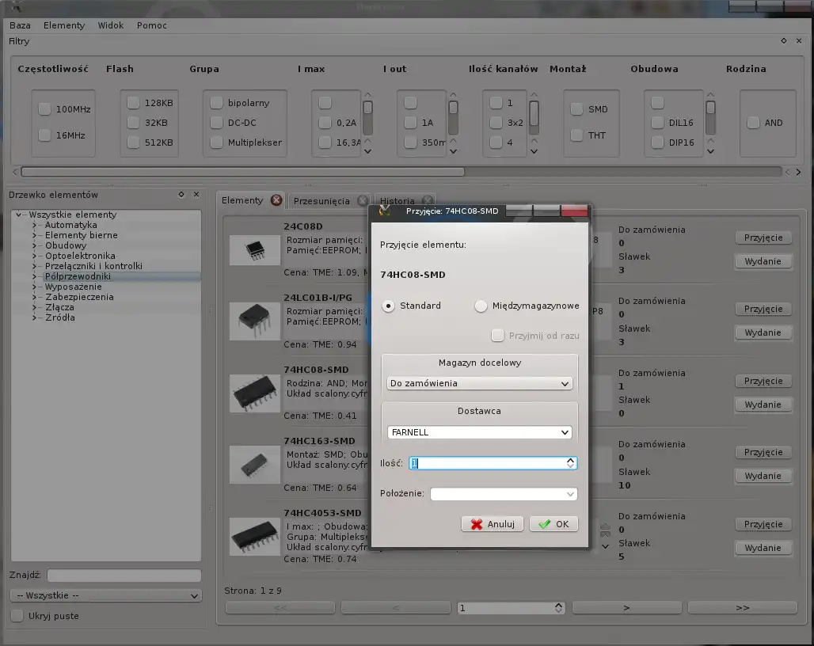Enable the SMD filter under Montaż
This screenshot has height=646, width=814.
click(x=577, y=109)
